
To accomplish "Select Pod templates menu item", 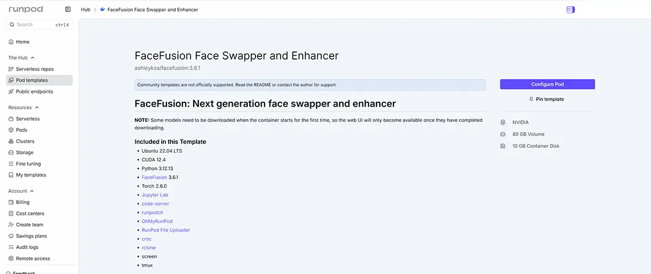I will (39, 80).
